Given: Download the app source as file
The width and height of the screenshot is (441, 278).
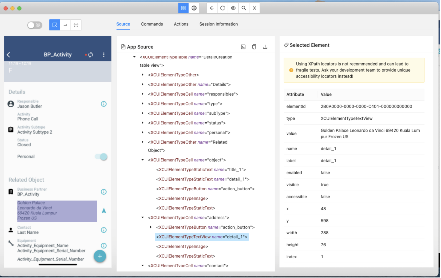Looking at the screenshot, I should [x=266, y=47].
